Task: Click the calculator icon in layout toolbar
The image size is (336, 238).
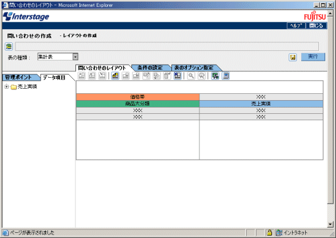Action: [226, 76]
